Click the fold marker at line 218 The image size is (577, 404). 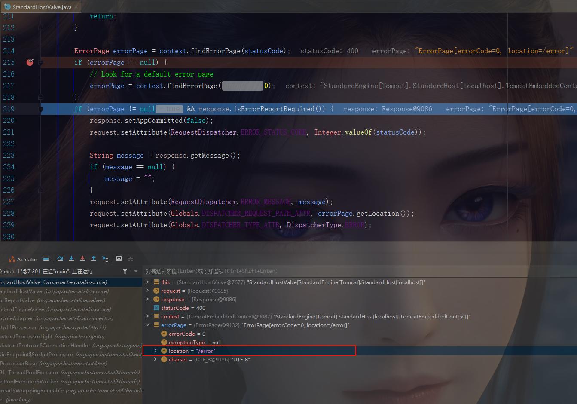(x=41, y=97)
